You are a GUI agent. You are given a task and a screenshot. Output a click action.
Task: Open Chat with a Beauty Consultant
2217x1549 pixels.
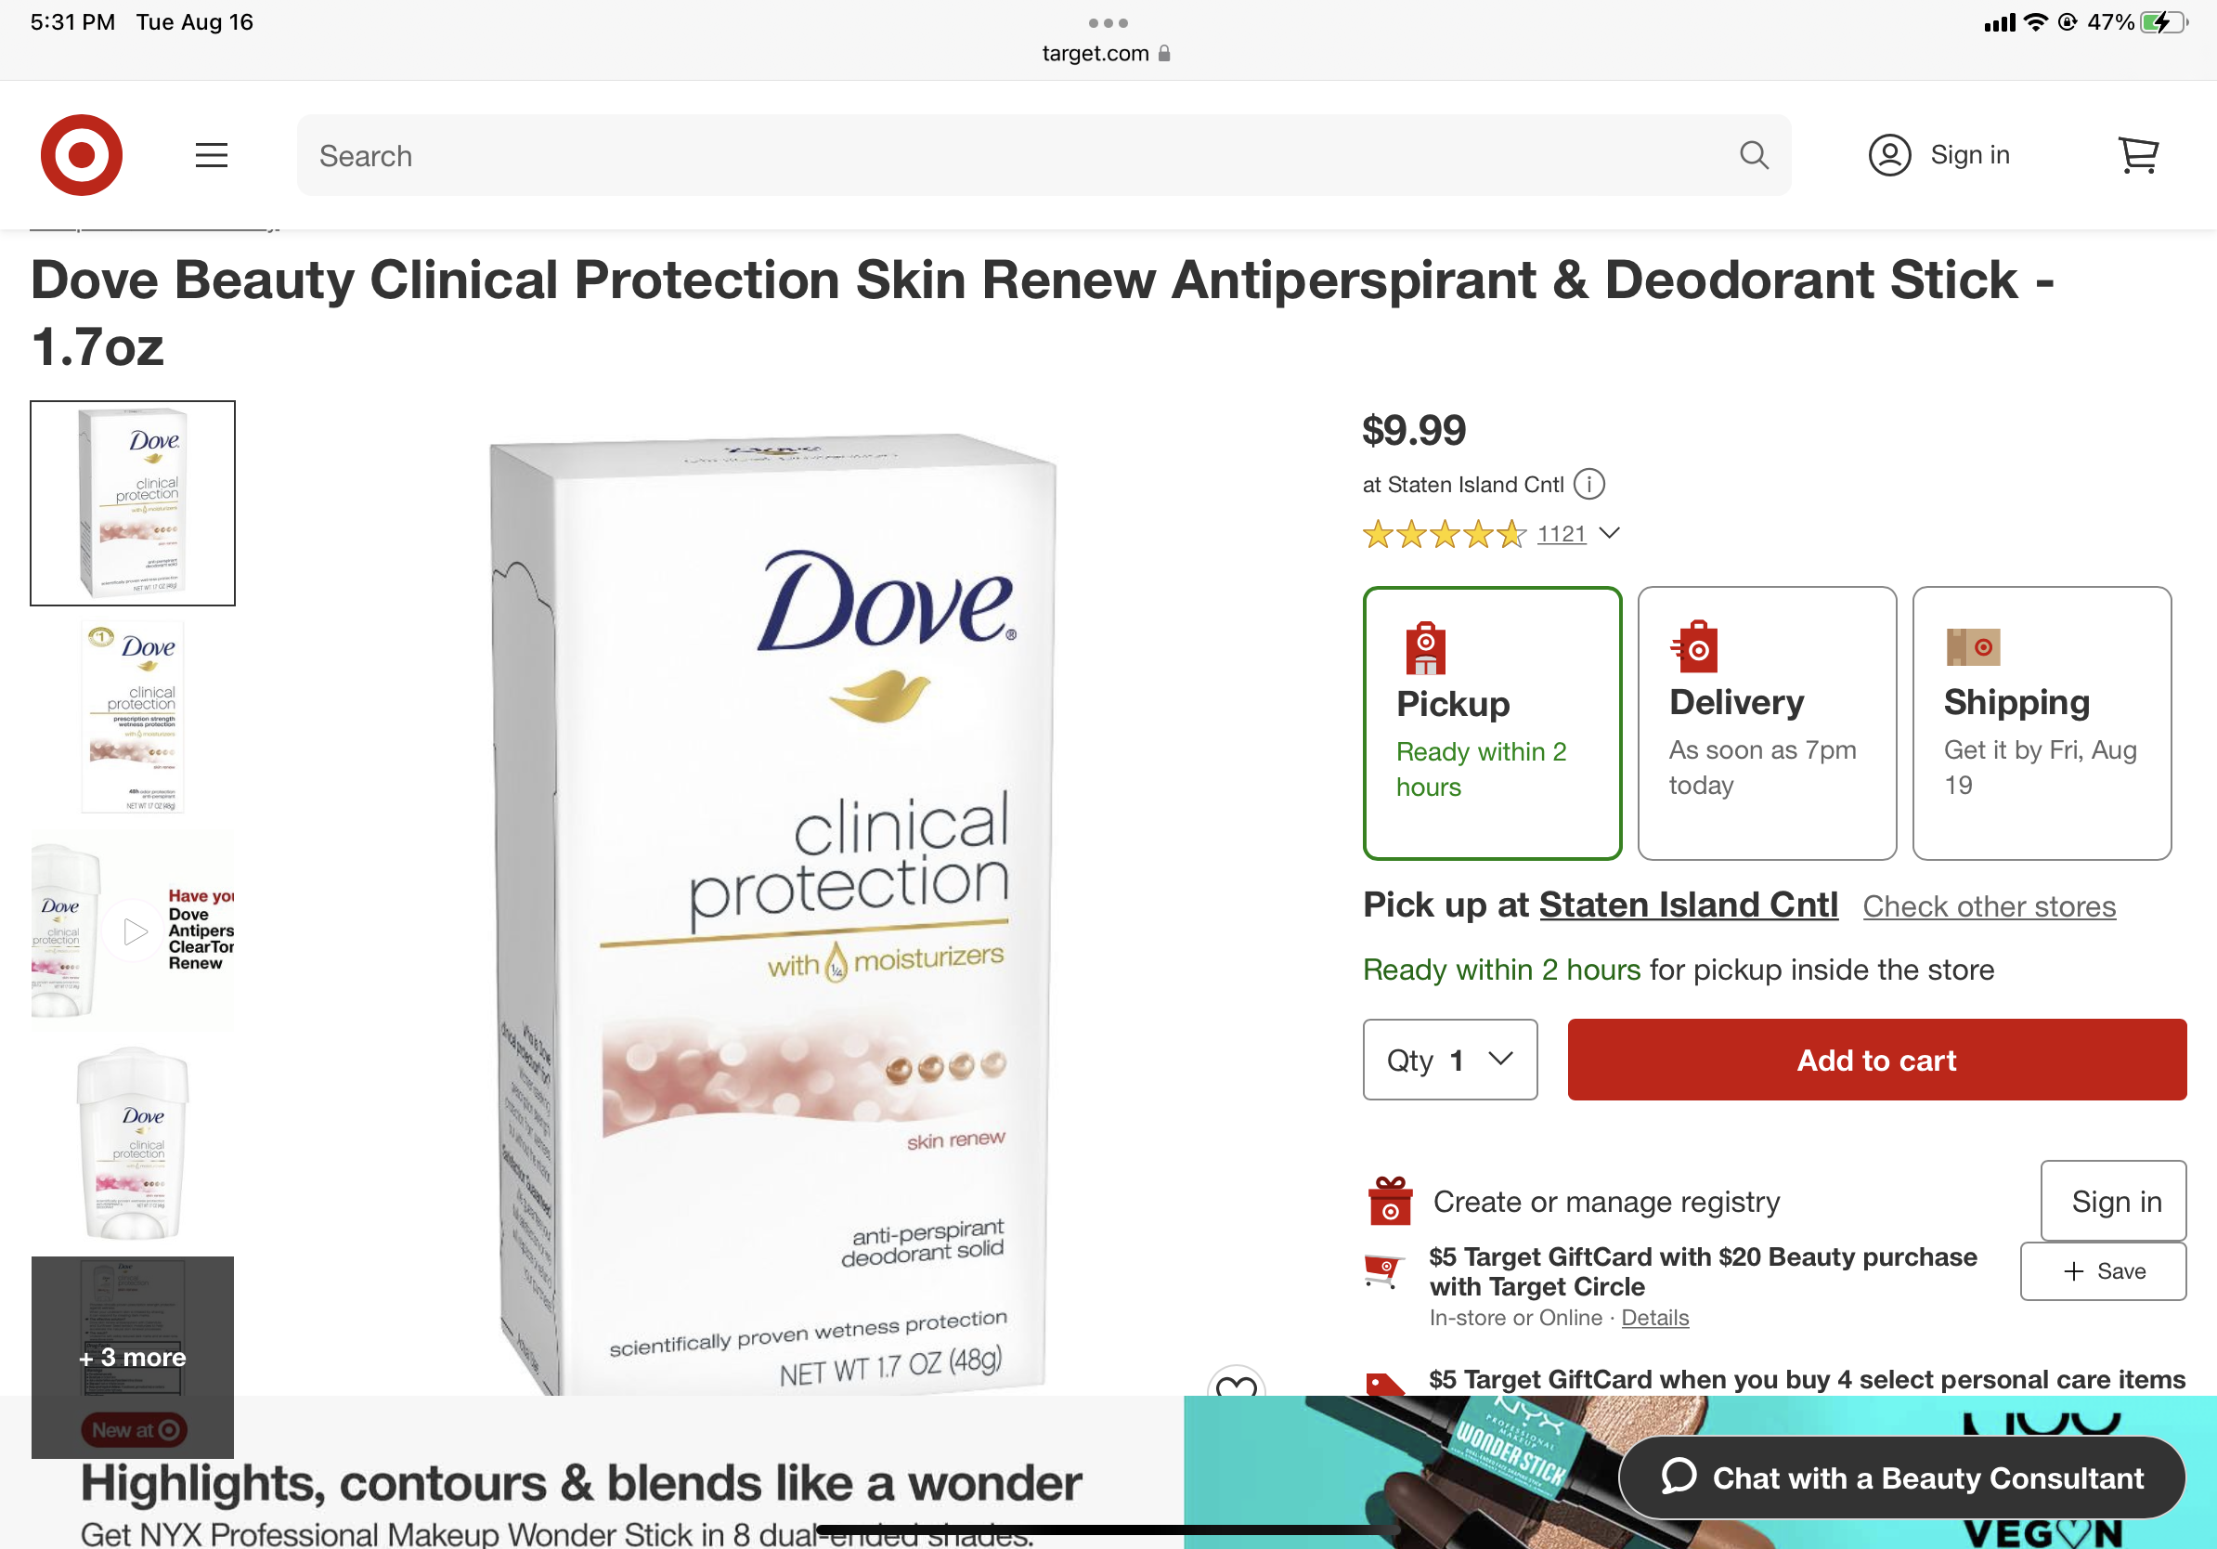point(1901,1477)
